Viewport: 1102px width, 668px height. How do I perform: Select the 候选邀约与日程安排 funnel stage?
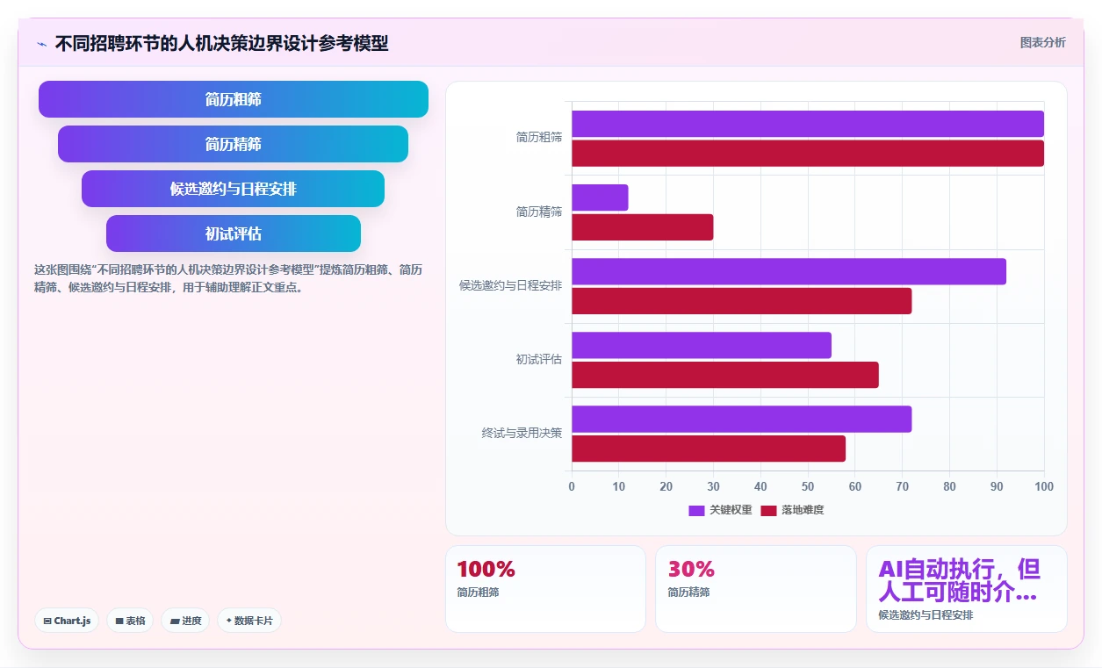pyautogui.click(x=234, y=189)
